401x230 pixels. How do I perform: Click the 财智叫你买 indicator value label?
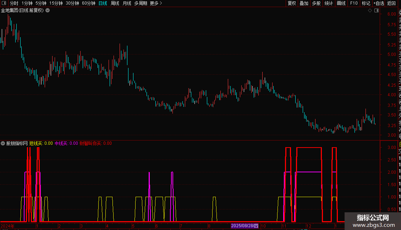(95, 143)
